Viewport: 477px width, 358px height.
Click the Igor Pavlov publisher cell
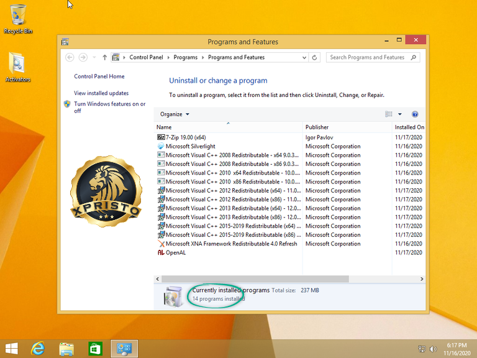pyautogui.click(x=319, y=137)
